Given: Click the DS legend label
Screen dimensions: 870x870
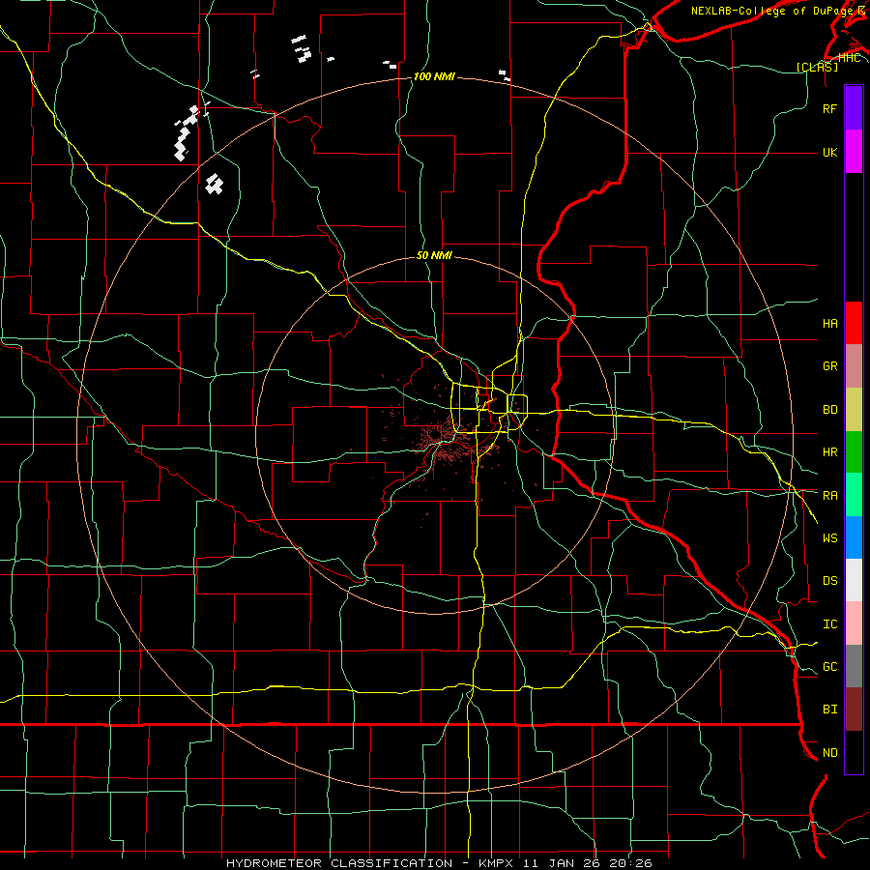Looking at the screenshot, I should [x=829, y=580].
